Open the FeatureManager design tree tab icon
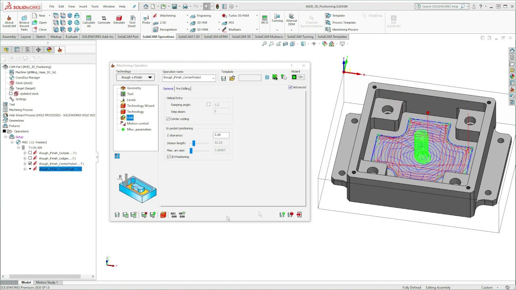The width and height of the screenshot is (516, 290). pos(6,50)
